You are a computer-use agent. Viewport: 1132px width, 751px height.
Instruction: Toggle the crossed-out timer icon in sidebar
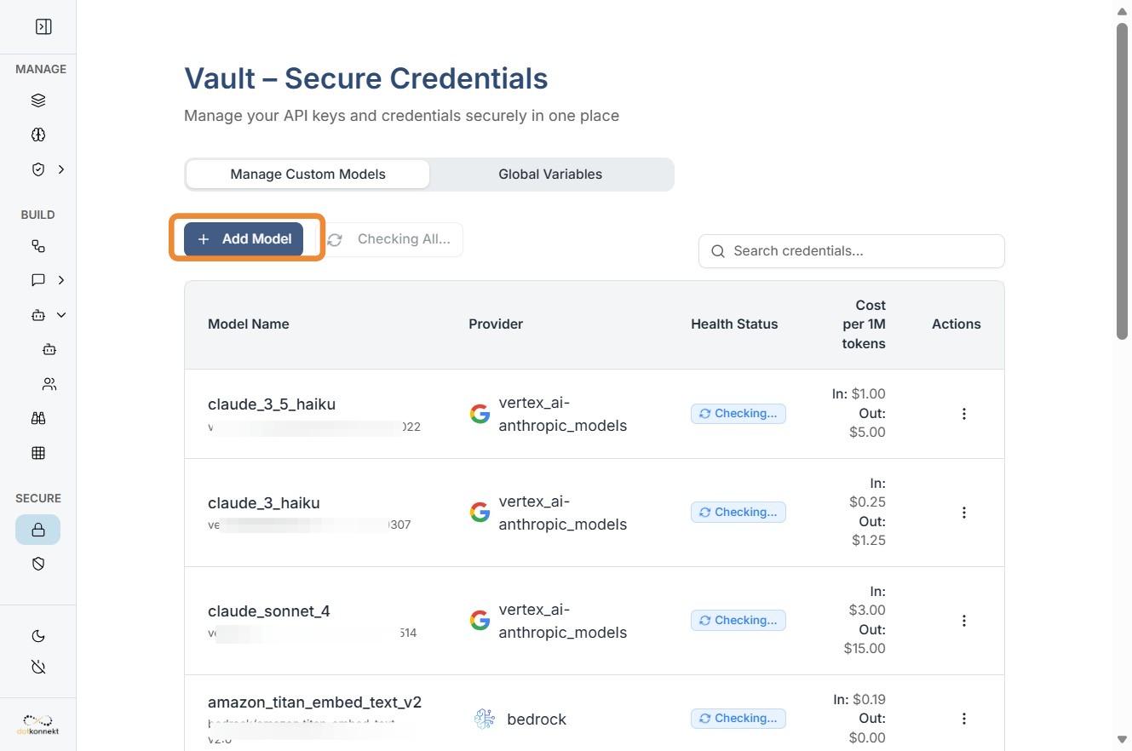pyautogui.click(x=38, y=667)
